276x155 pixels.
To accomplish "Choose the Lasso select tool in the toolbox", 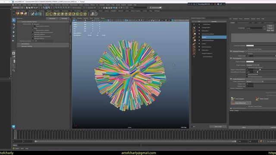I will (x=14, y=25).
